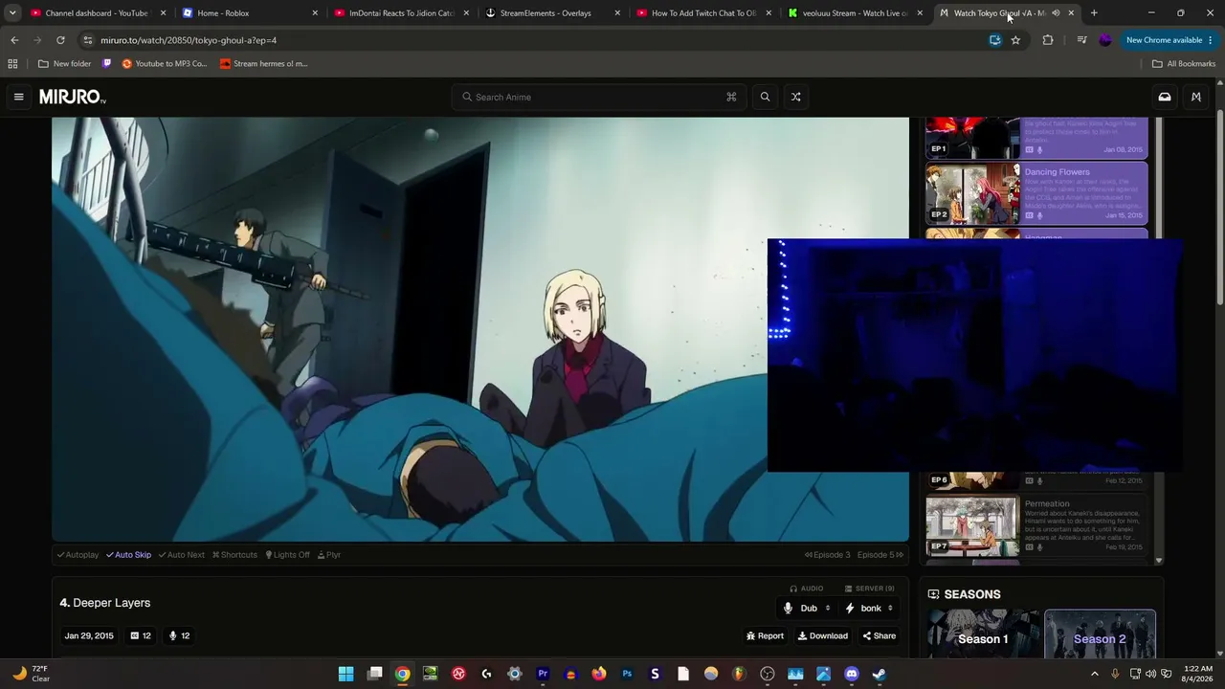This screenshot has height=689, width=1225.
Task: Open Firefox from the taskbar
Action: (599, 674)
